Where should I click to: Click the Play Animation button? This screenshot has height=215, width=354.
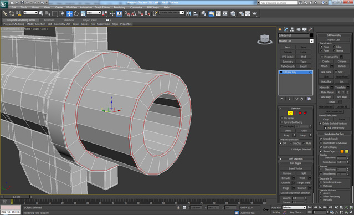point(320,207)
